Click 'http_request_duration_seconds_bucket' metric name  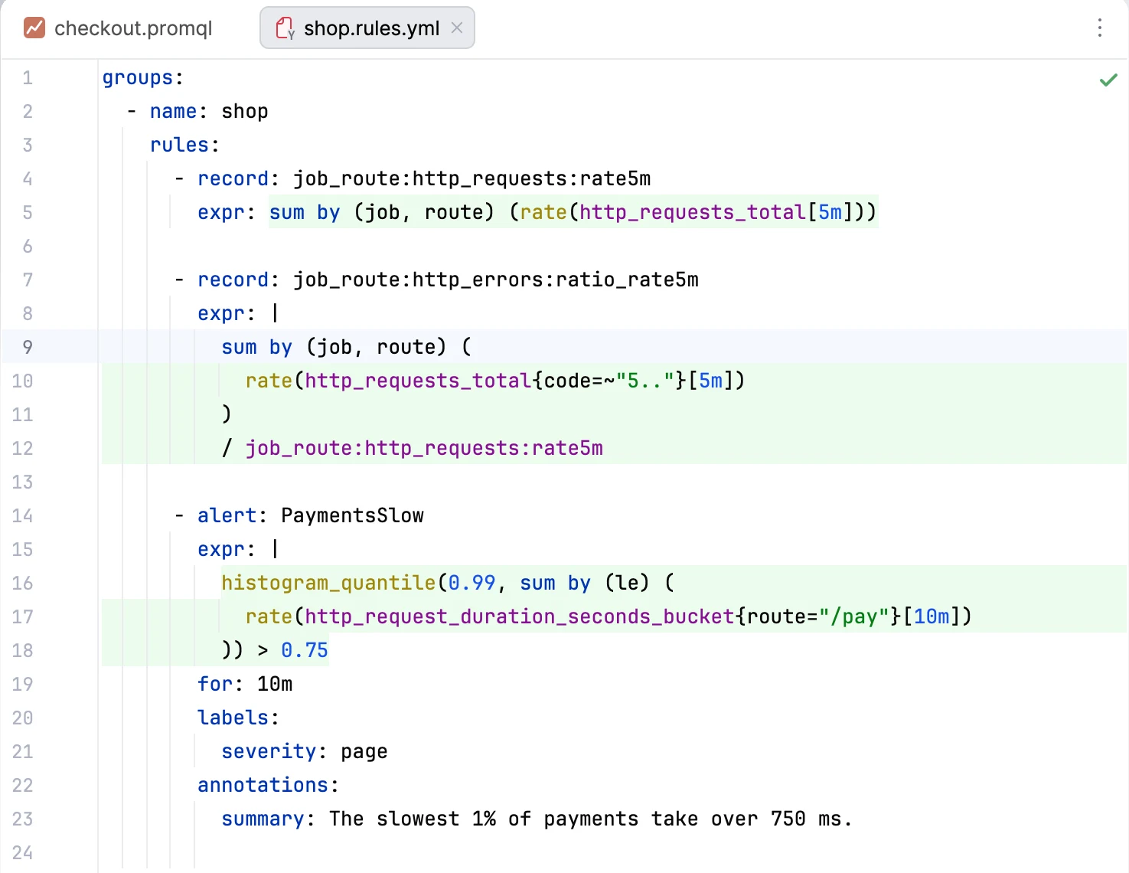click(x=520, y=616)
